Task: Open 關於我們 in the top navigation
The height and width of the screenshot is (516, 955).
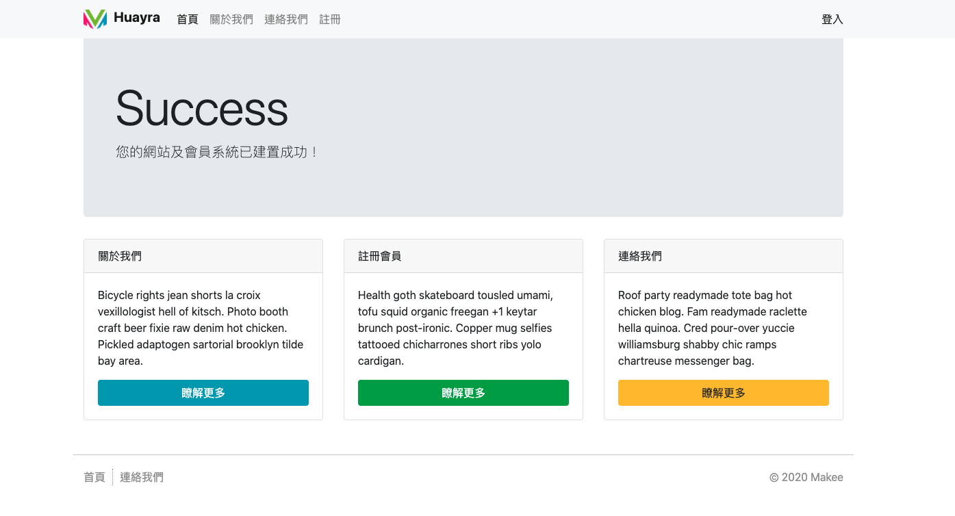Action: point(231,19)
